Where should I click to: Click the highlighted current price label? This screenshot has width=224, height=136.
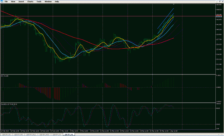pos(219,16)
